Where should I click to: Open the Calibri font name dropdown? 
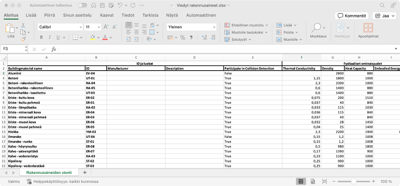click(60, 27)
